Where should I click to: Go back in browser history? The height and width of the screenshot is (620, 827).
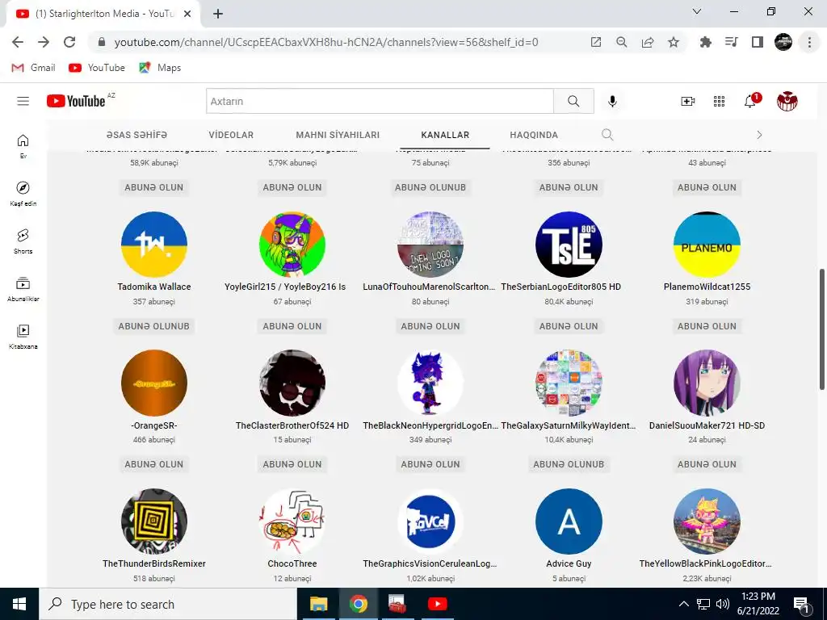(x=18, y=42)
